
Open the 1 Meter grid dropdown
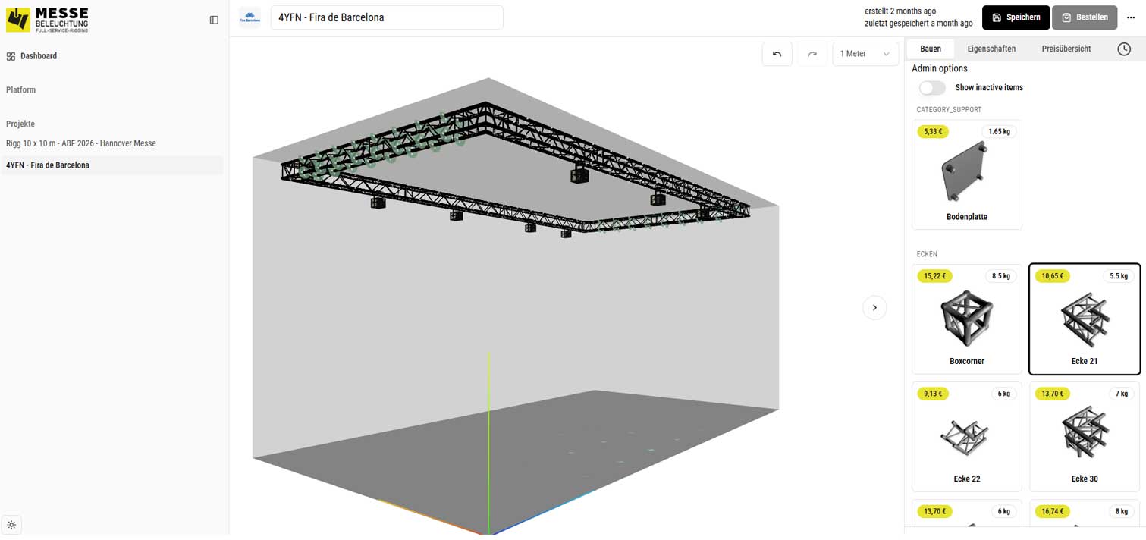[x=865, y=54]
